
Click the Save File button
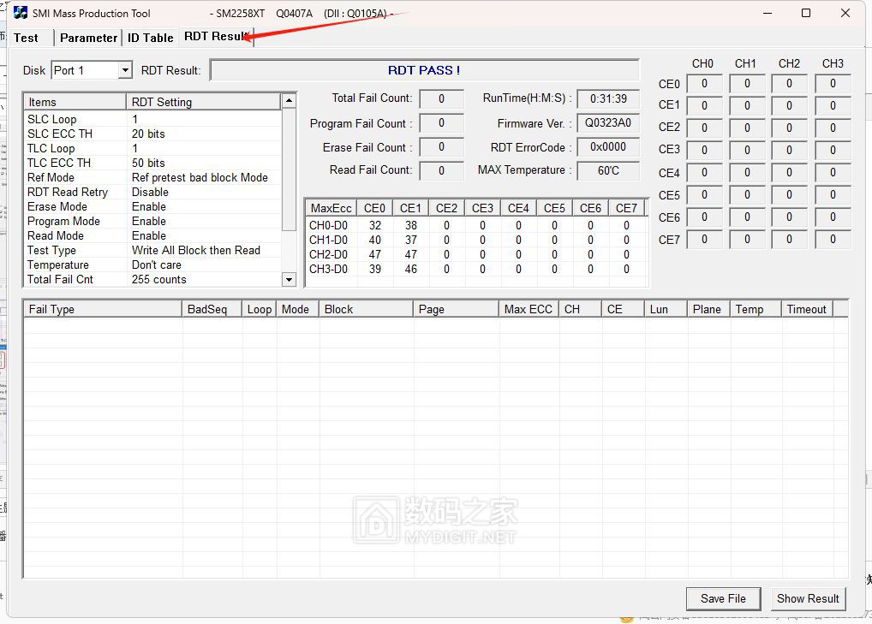pos(723,598)
